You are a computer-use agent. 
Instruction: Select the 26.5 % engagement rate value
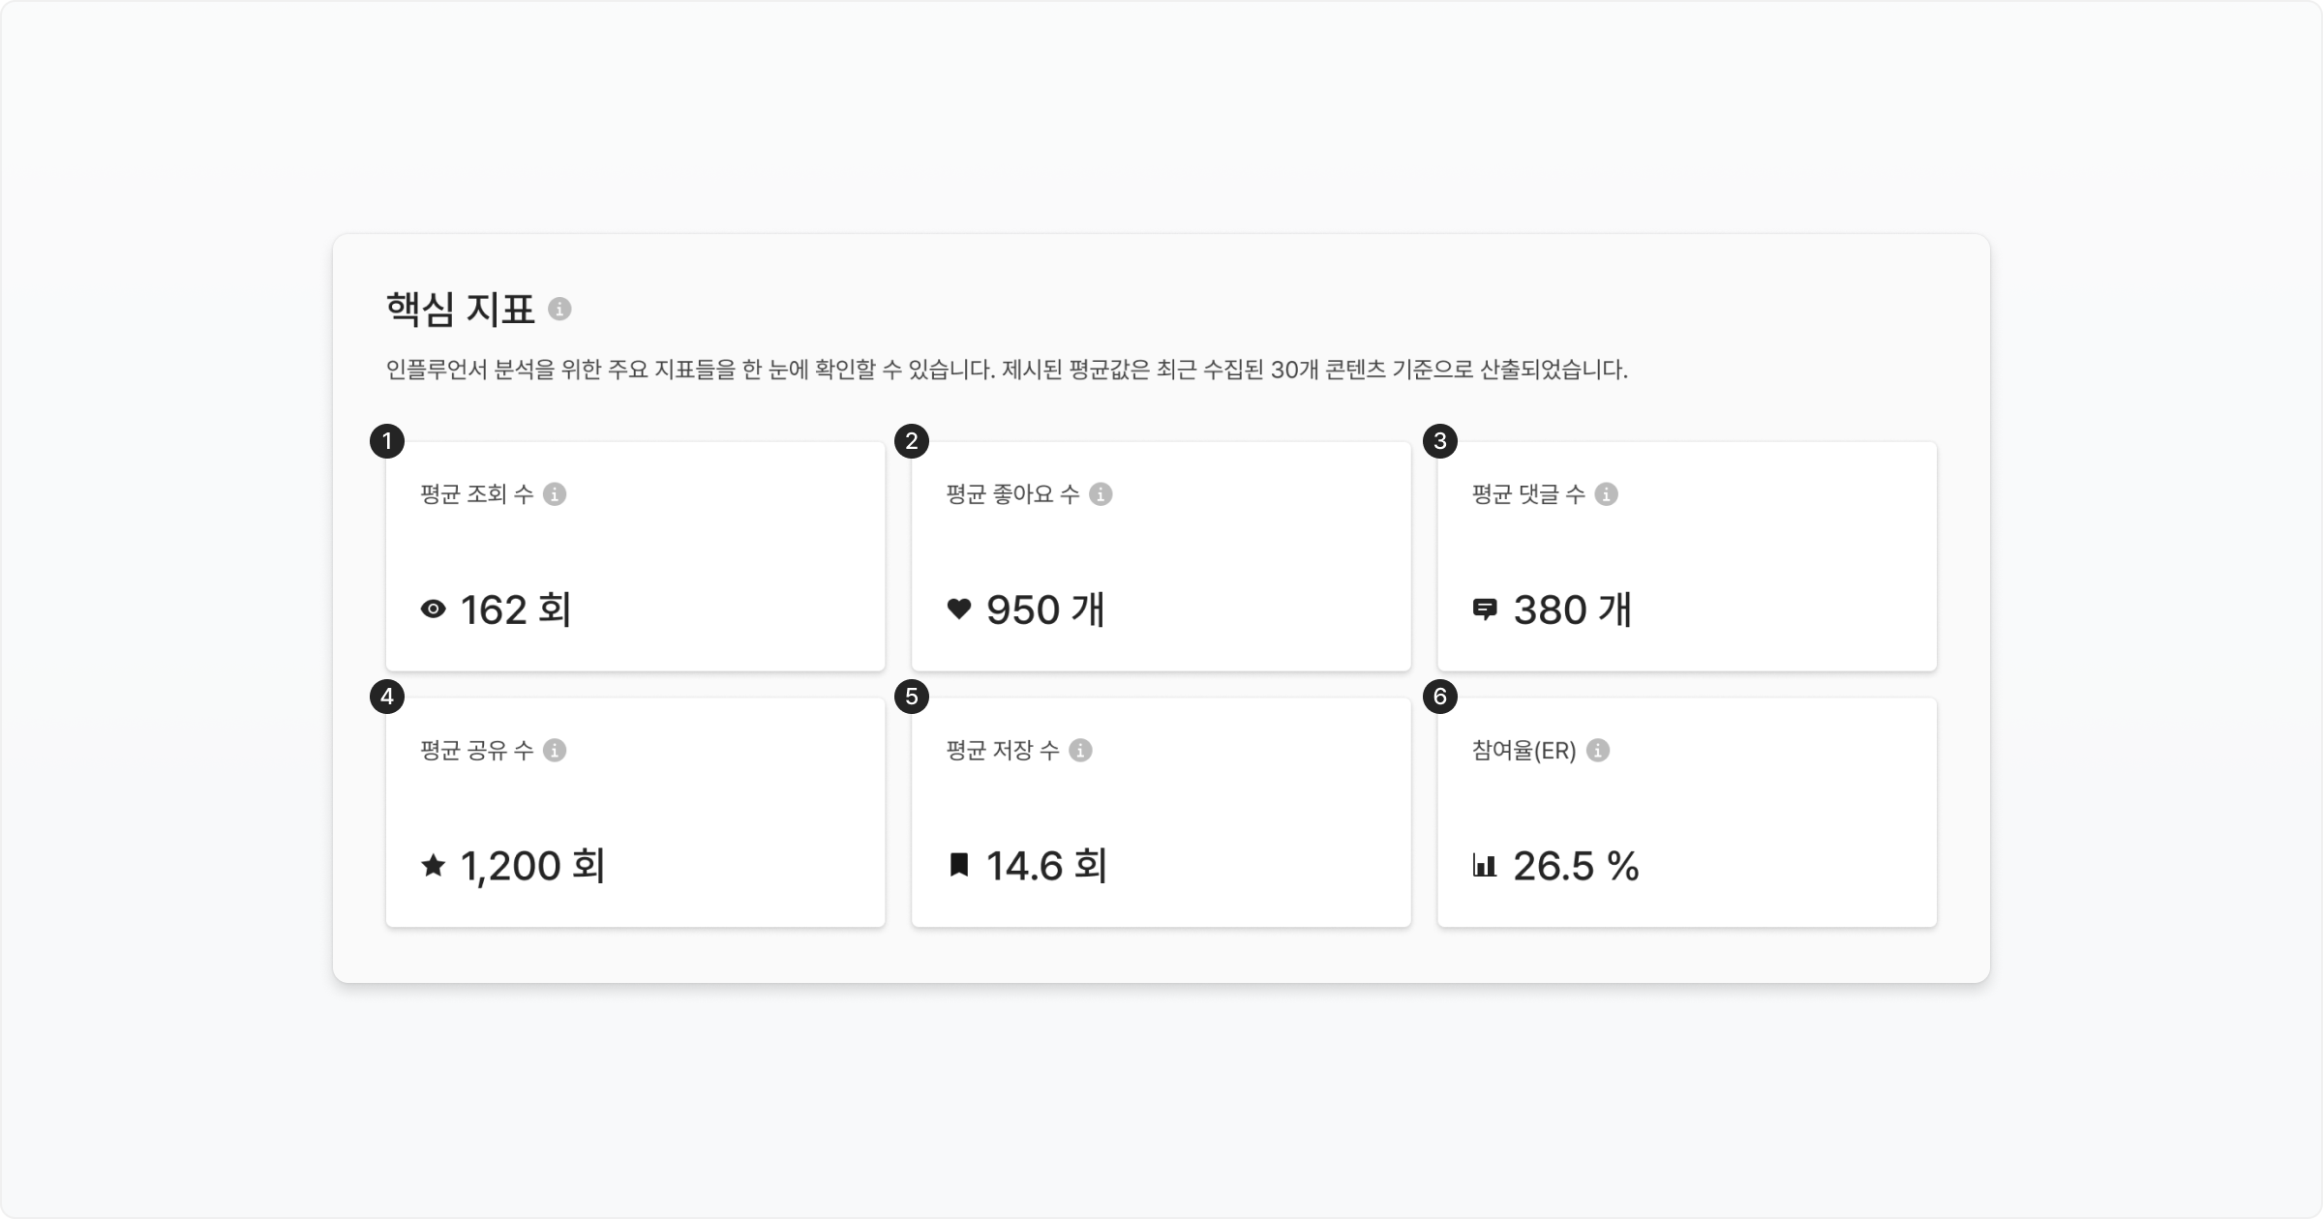point(1576,867)
